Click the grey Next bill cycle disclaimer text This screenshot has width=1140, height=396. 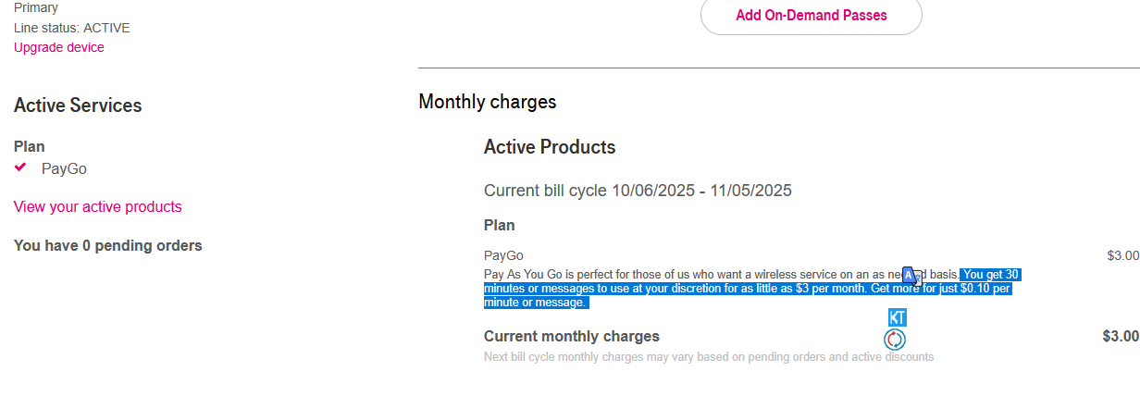point(709,356)
